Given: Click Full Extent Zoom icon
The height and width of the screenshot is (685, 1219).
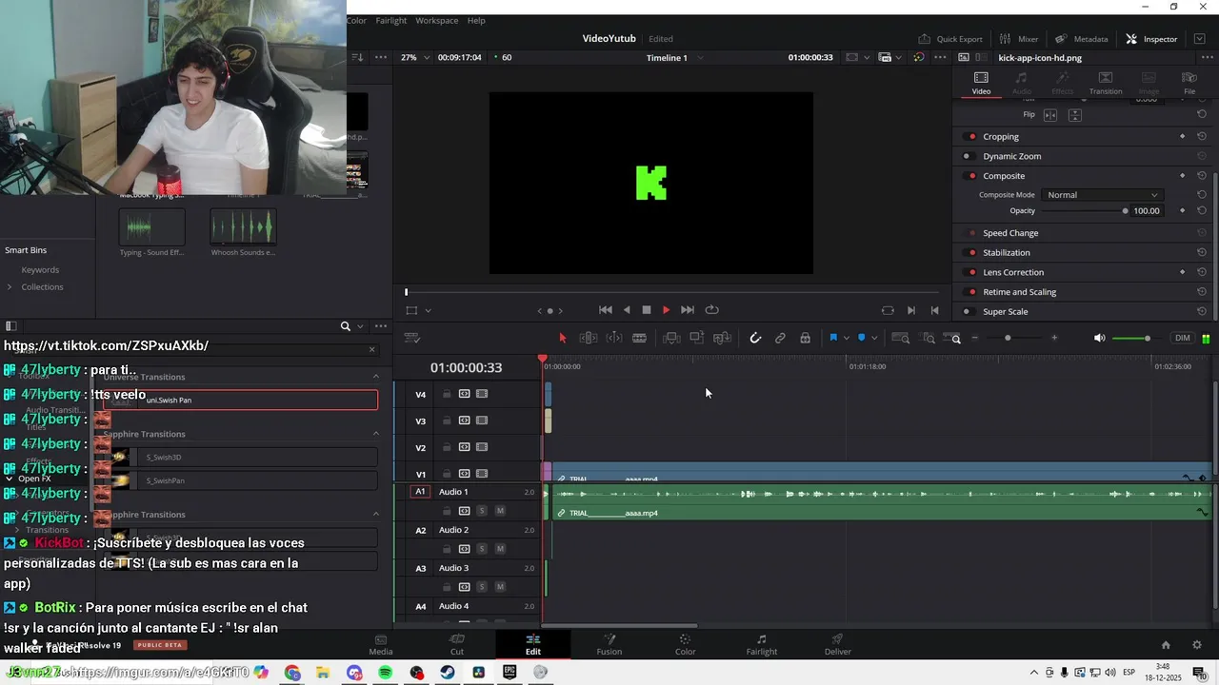Looking at the screenshot, I should [x=901, y=338].
